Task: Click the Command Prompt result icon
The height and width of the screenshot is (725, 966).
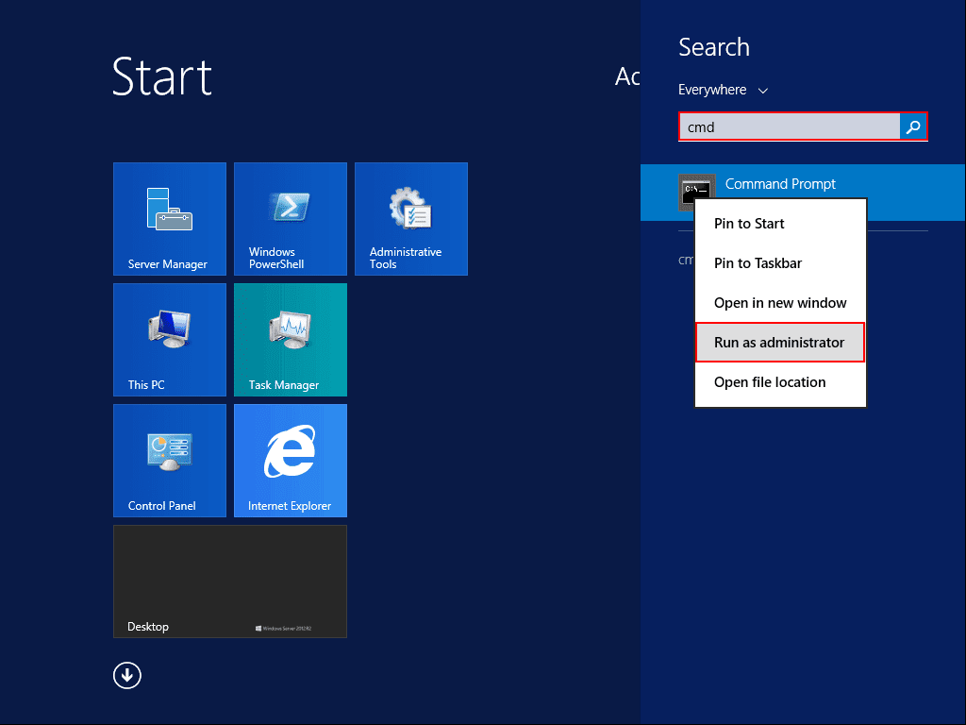Action: [x=697, y=193]
